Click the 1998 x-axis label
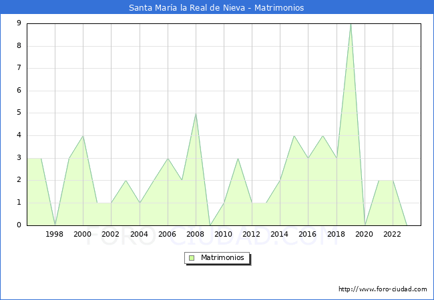Image resolution: width=434 pixels, height=300 pixels. (x=55, y=234)
